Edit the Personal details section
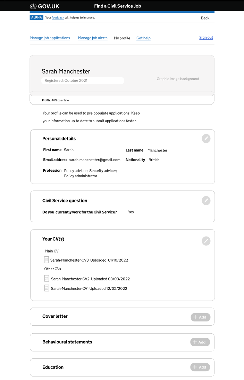The width and height of the screenshot is (244, 380). coord(206,139)
